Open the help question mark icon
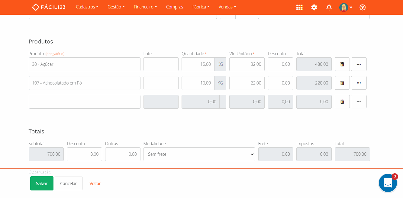403x198 pixels. point(363,8)
